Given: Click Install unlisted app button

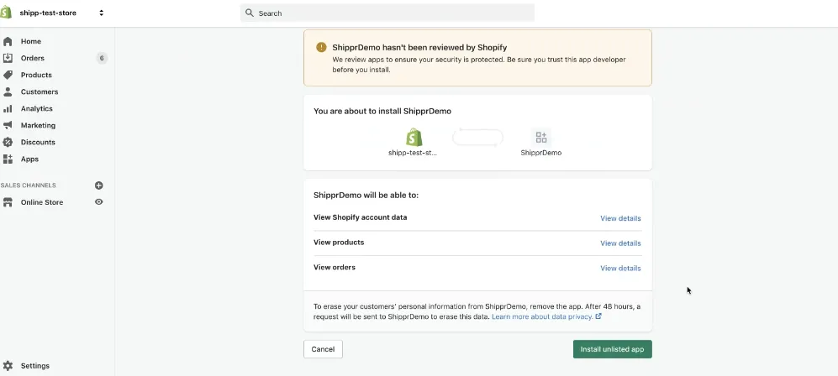Looking at the screenshot, I should pos(613,349).
